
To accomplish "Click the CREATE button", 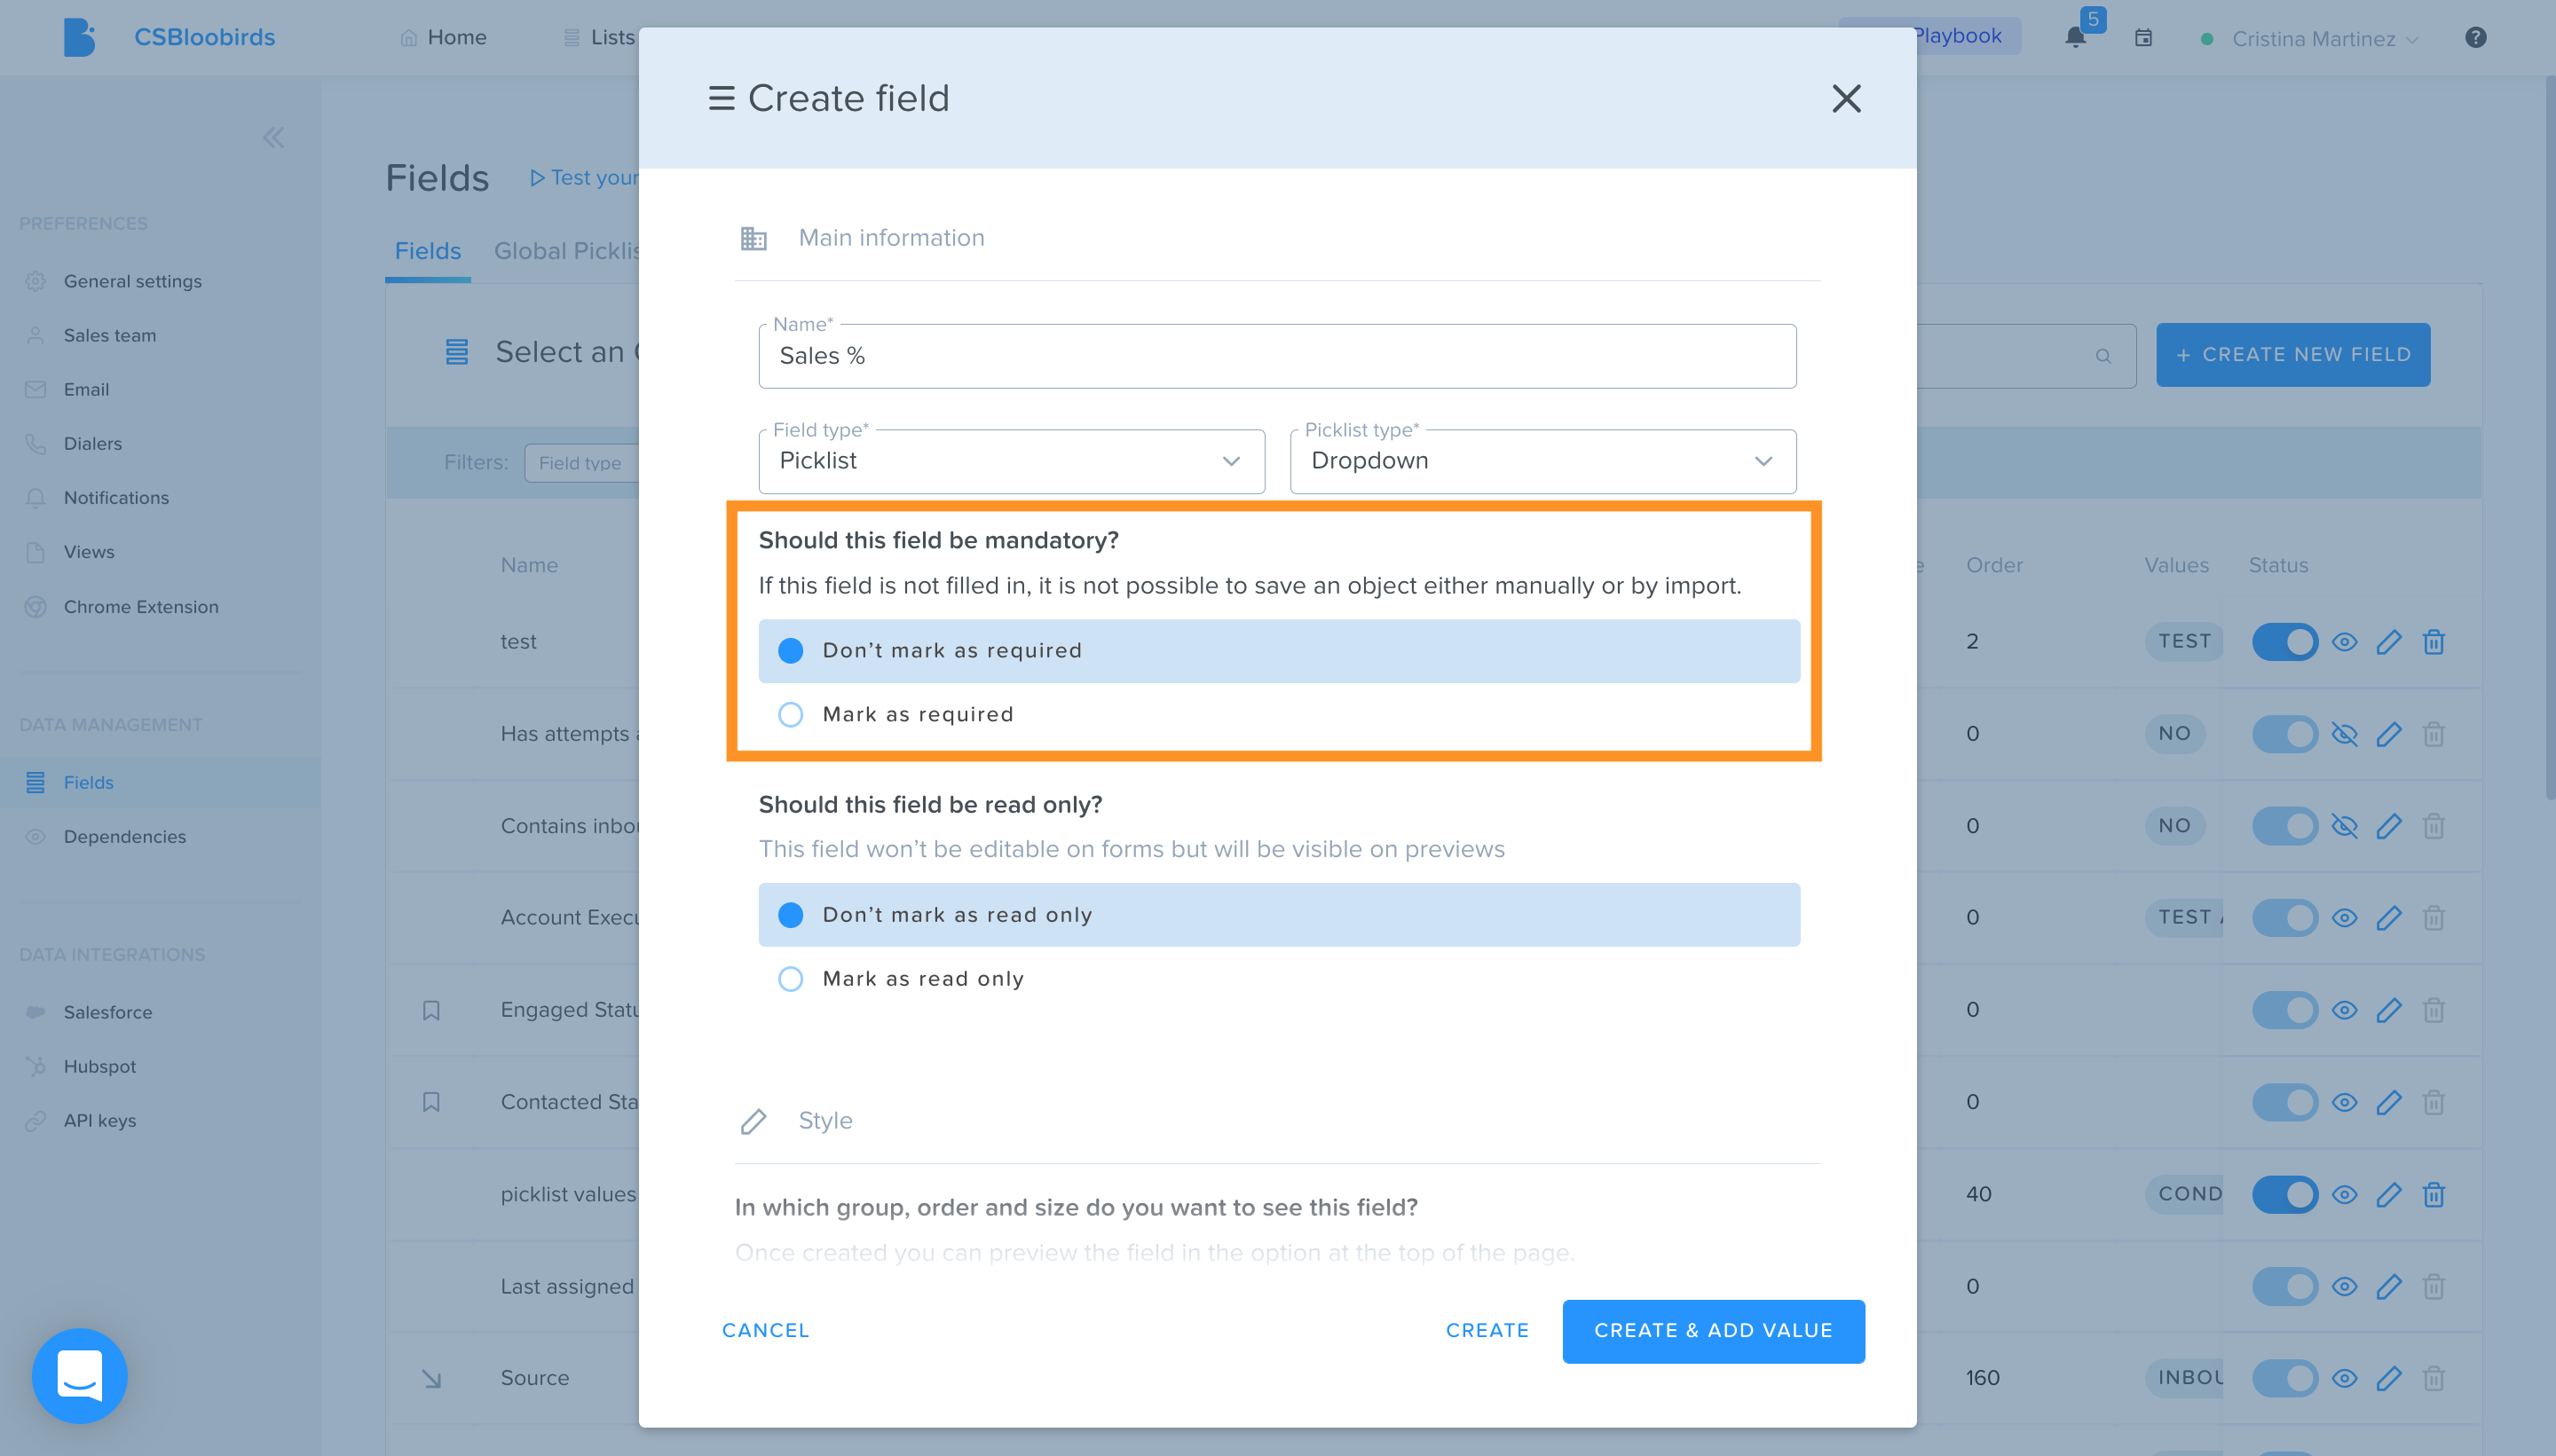I will pyautogui.click(x=1487, y=1331).
